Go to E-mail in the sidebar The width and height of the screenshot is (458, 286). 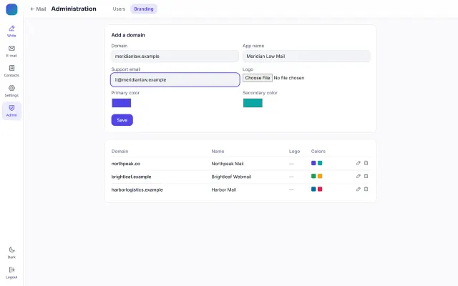tap(11, 51)
